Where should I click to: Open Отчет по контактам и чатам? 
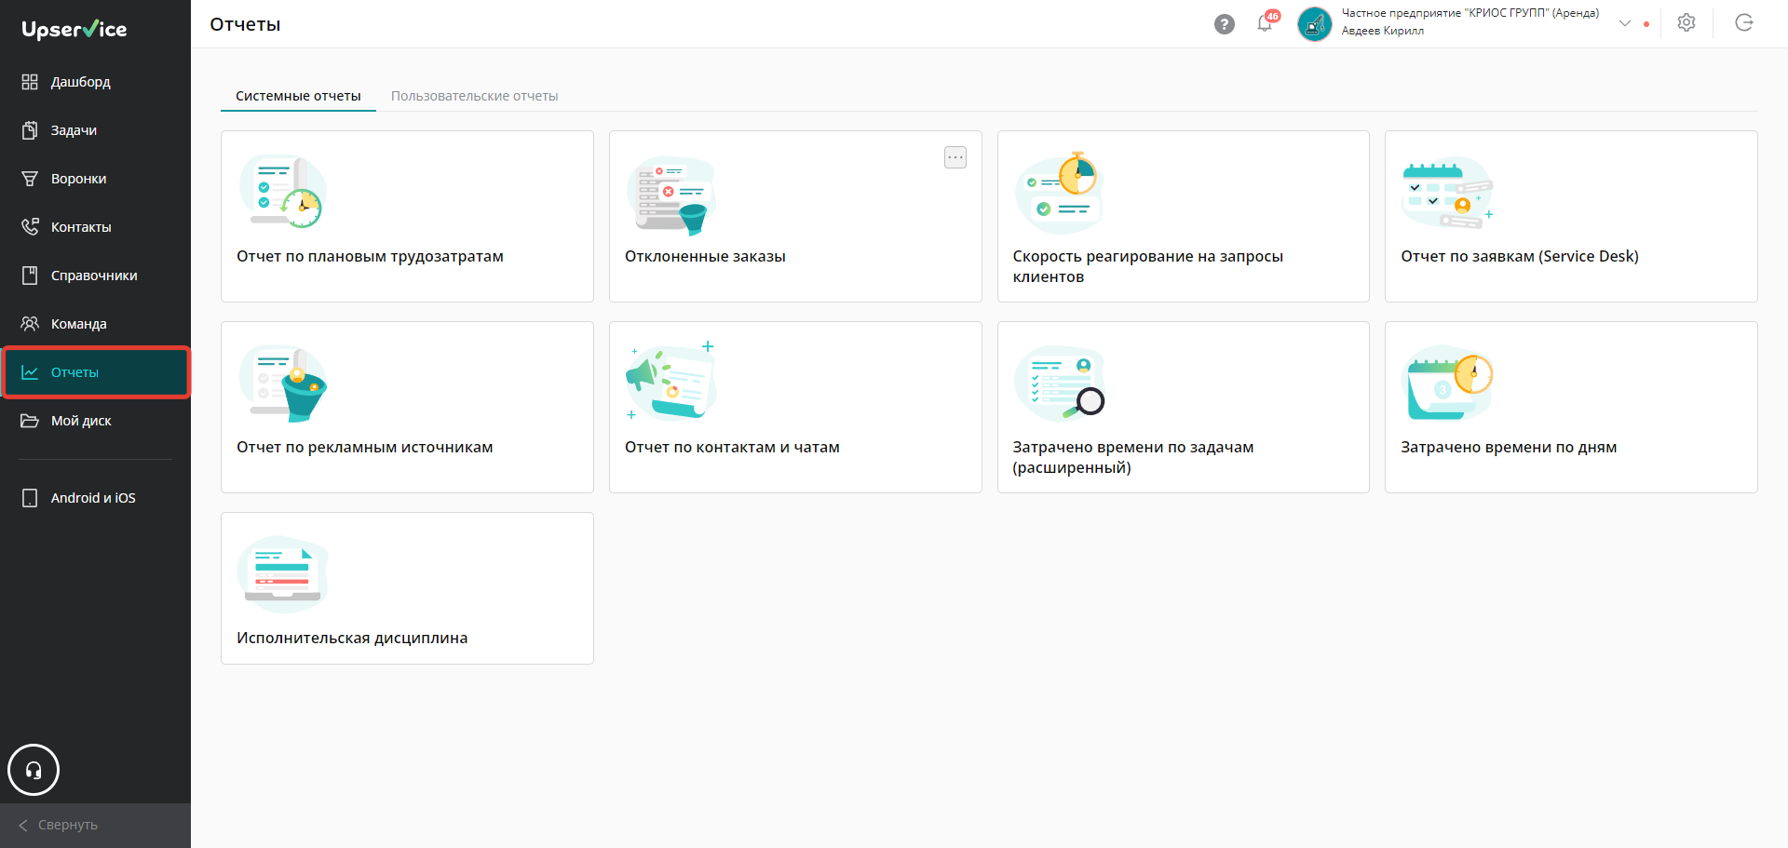[x=732, y=447]
